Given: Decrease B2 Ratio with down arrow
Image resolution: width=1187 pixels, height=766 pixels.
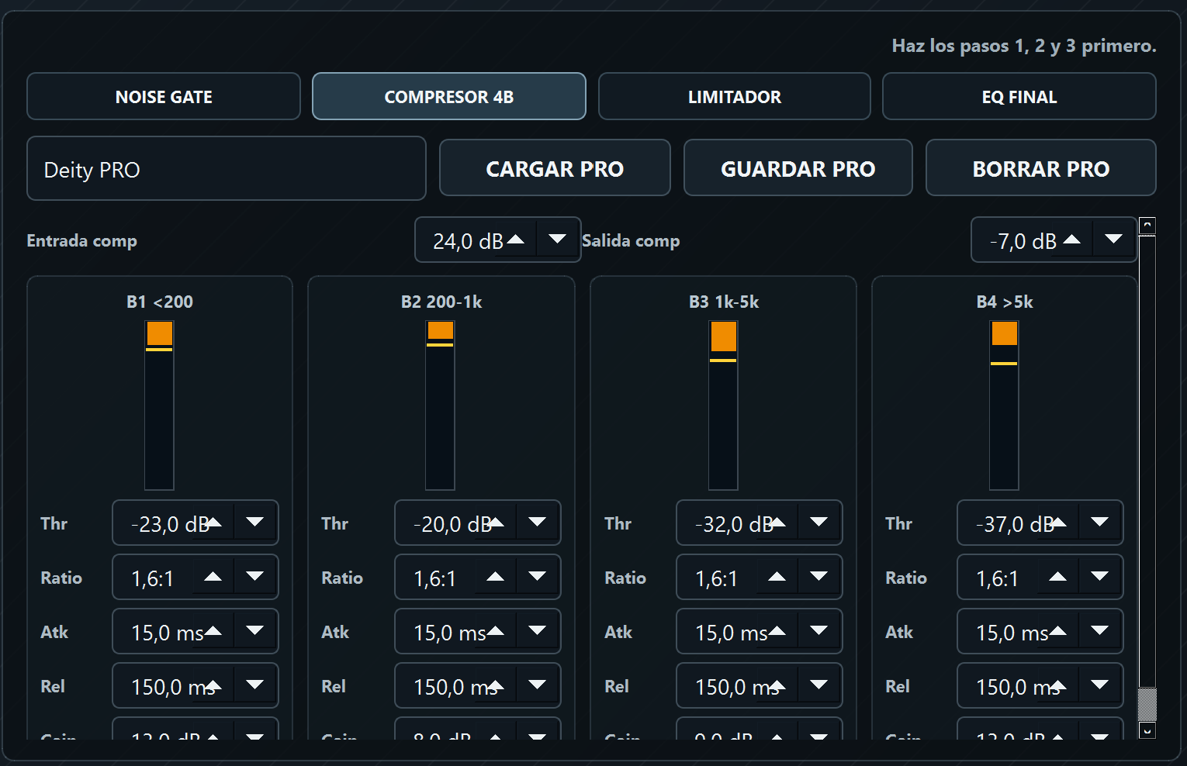Looking at the screenshot, I should coord(537,577).
